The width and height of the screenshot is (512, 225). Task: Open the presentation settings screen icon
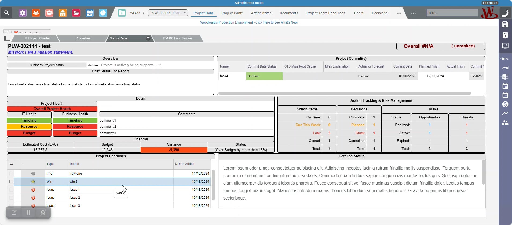(x=505, y=46)
